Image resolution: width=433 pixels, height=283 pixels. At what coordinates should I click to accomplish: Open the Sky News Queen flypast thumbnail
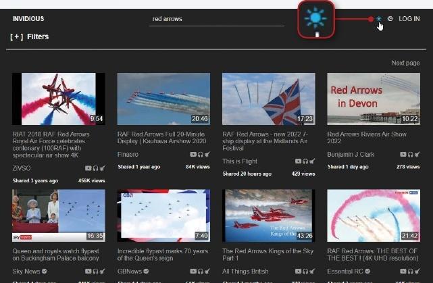(59, 215)
